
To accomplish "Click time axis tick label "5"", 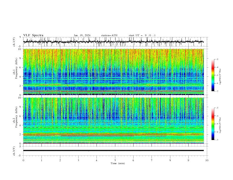I will [115, 160].
